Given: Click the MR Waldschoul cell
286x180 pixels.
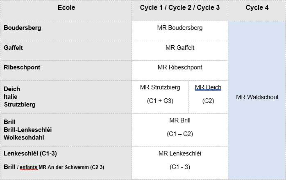Looking at the screenshot, I should coord(257,97).
